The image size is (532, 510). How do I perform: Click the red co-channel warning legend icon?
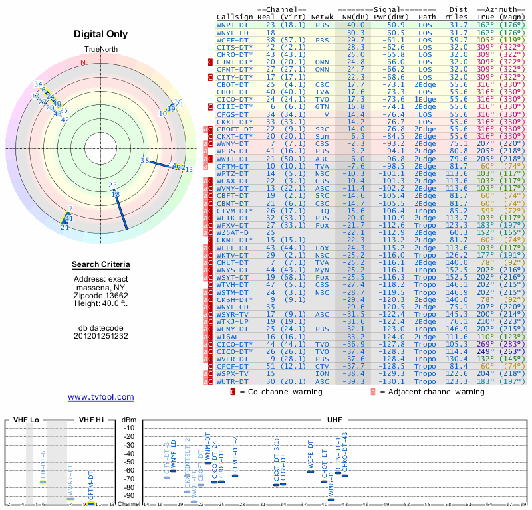[233, 392]
